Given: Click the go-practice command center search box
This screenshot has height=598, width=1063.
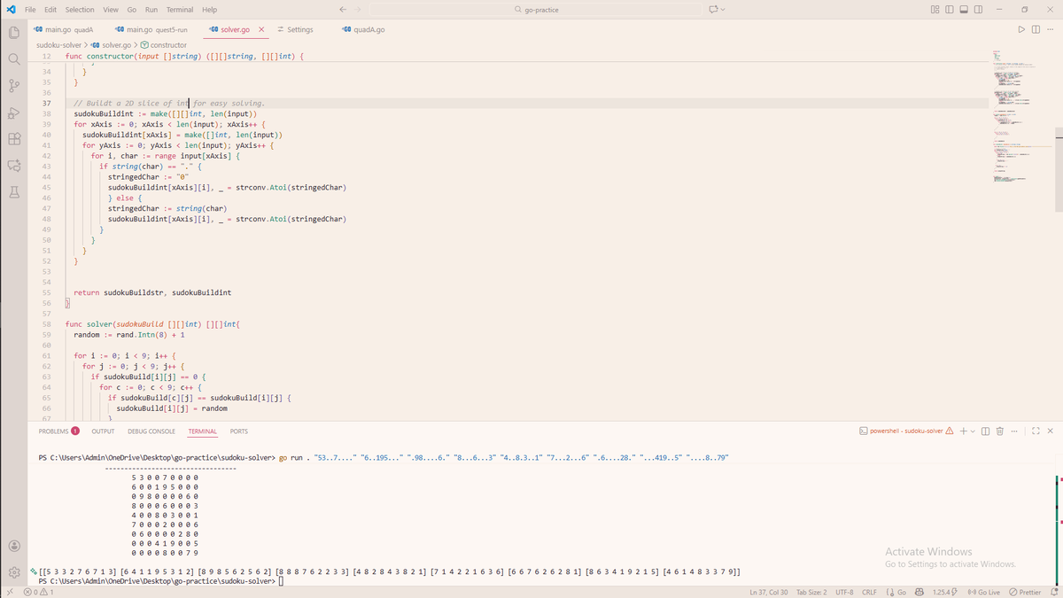Looking at the screenshot, I should pos(537,10).
